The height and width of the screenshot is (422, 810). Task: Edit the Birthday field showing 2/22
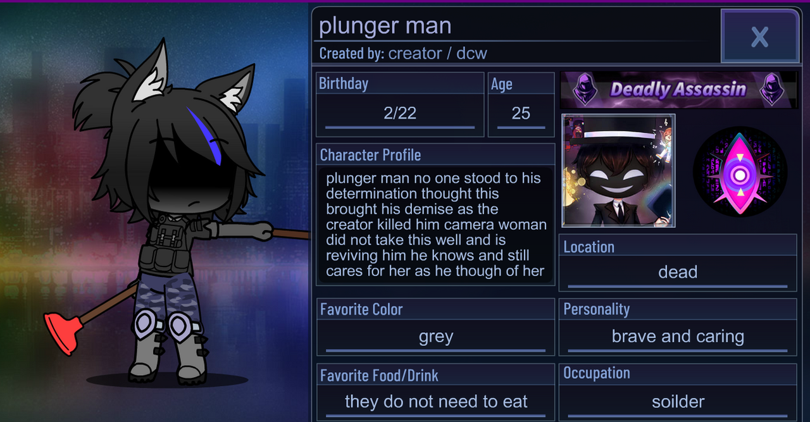[x=400, y=114]
